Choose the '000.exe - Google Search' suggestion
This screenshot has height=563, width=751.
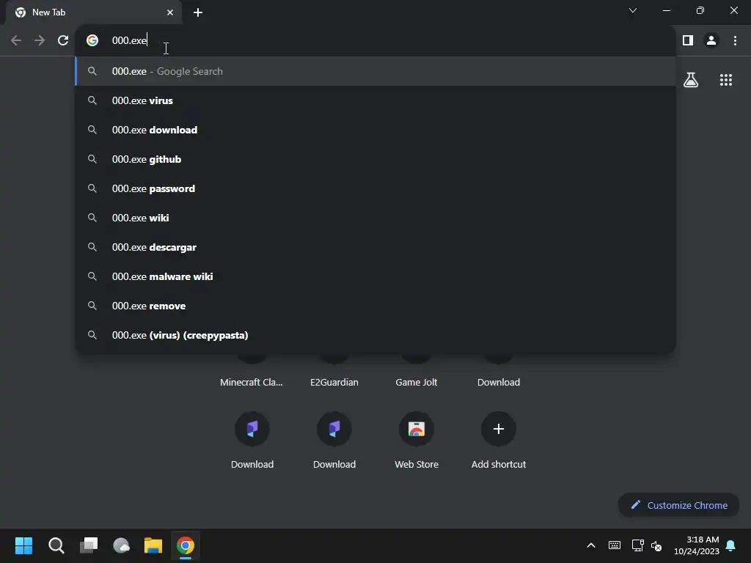coord(375,71)
